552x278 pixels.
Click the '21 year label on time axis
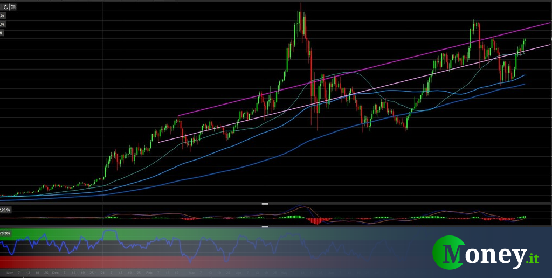pos(102,273)
